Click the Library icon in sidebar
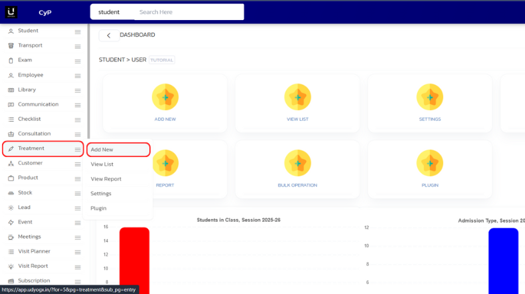 pos(11,90)
